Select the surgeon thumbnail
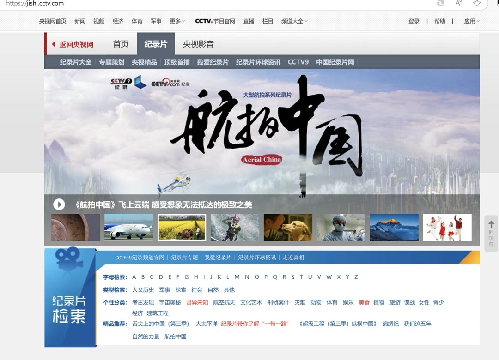Image resolution: width=499 pixels, height=360 pixels. 341,227
